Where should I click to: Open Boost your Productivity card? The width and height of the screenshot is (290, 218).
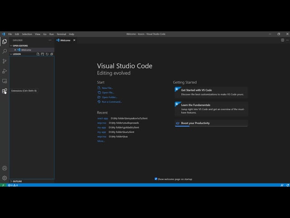[211, 123]
